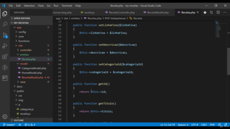Open HomeModel.php from explorer
The image size is (230, 129).
31,73
